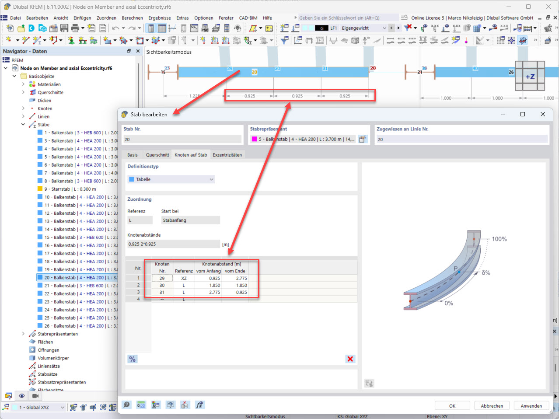Click the Save (floppy disk) toolbar icon
559x419 pixels.
(x=64, y=28)
